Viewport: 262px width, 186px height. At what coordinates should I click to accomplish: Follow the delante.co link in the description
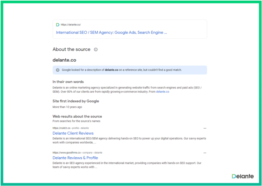[x=162, y=92]
